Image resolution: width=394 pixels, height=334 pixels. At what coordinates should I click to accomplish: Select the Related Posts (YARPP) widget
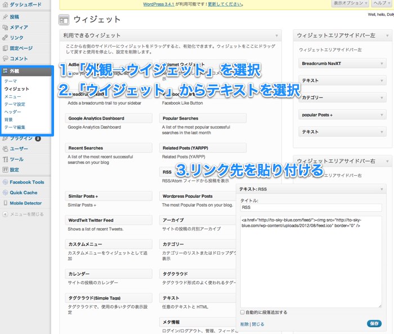pos(203,148)
